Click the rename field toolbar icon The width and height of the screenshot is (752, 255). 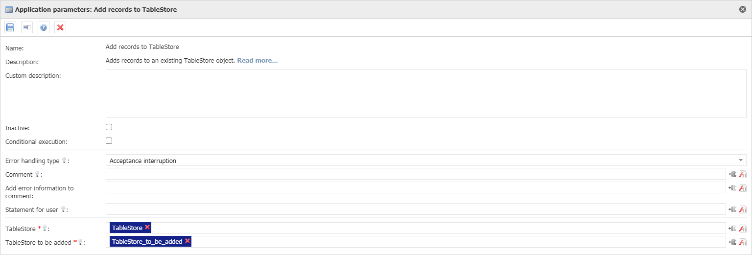(x=27, y=27)
